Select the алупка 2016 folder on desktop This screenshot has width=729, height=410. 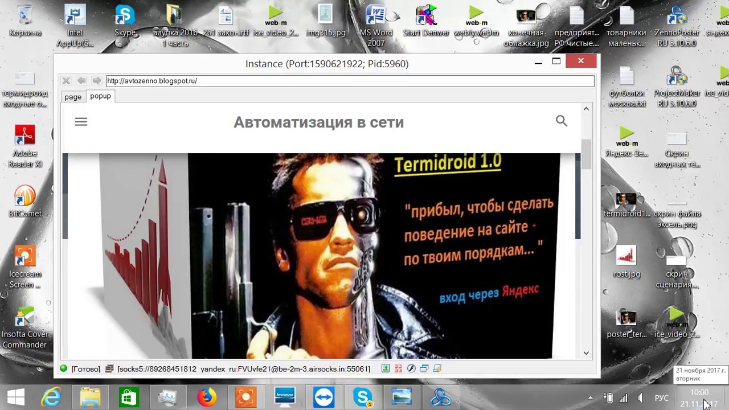pos(175,26)
